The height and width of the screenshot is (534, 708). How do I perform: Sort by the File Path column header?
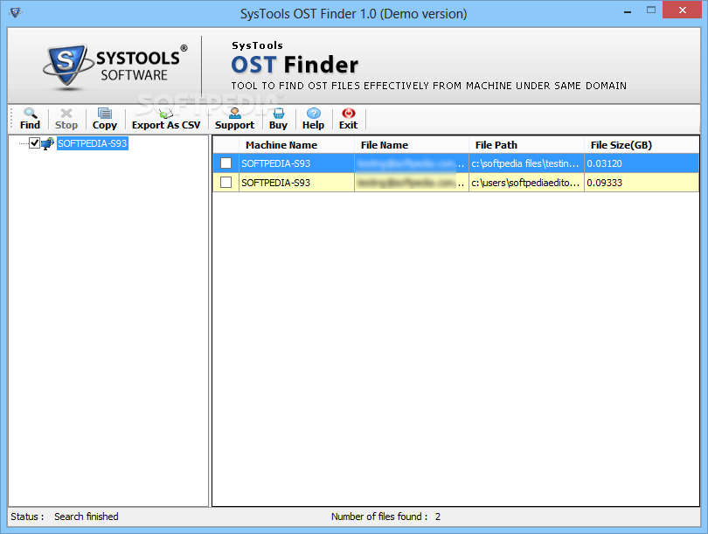526,145
